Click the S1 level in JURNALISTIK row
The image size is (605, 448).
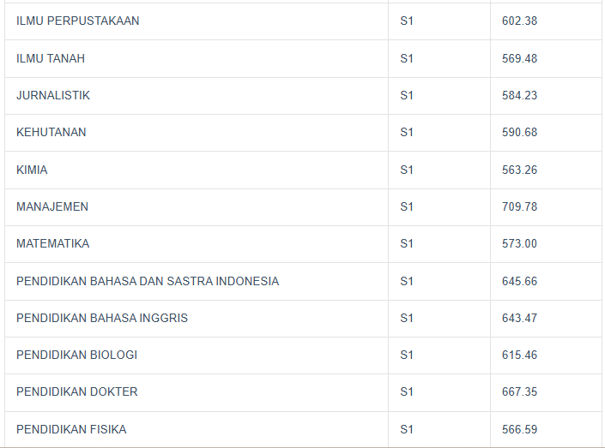[x=407, y=95]
